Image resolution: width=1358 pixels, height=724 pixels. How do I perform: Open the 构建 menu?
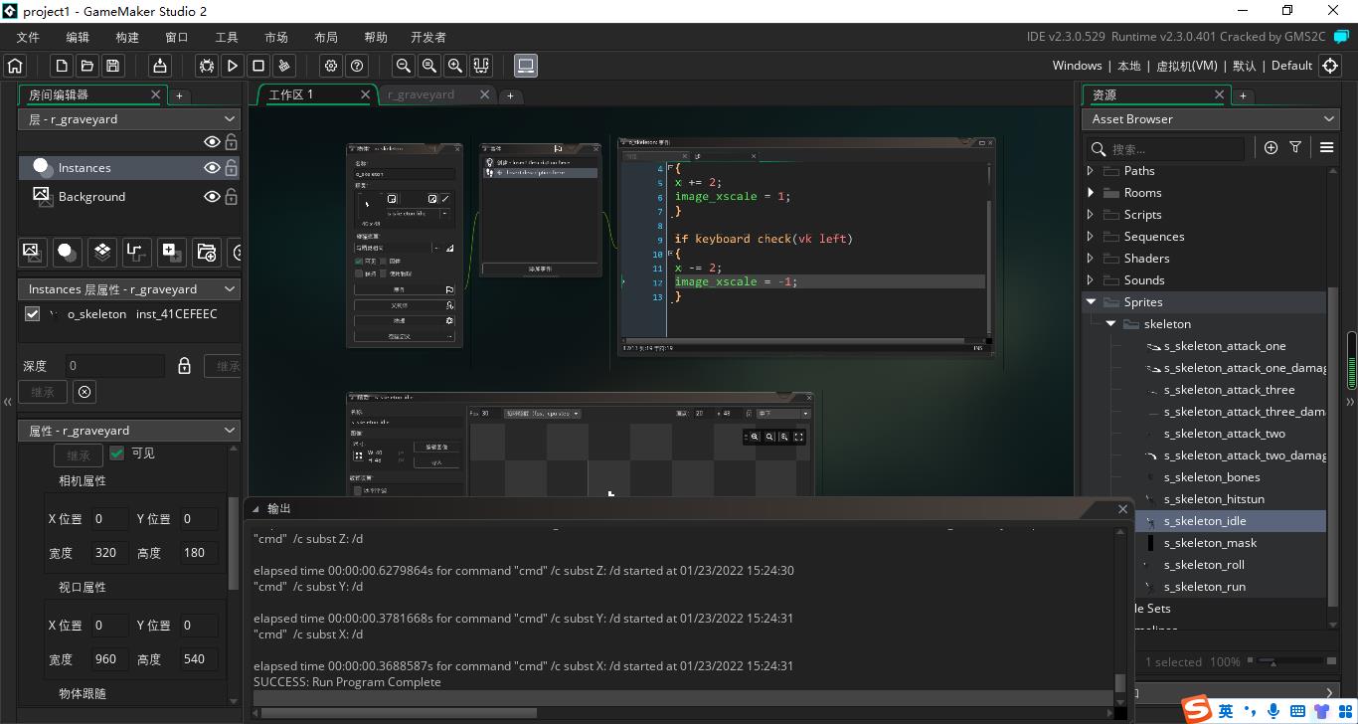(x=127, y=37)
